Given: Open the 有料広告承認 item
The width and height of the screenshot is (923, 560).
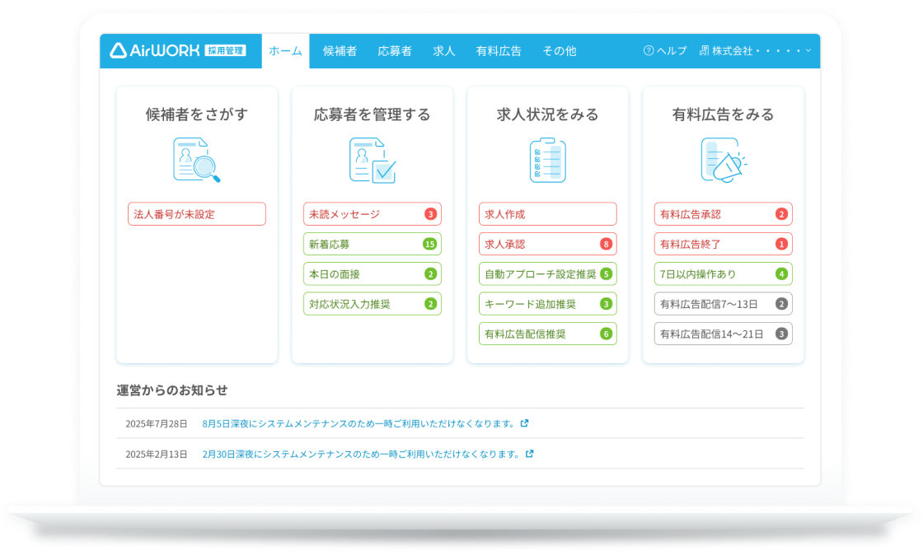Looking at the screenshot, I should [723, 214].
